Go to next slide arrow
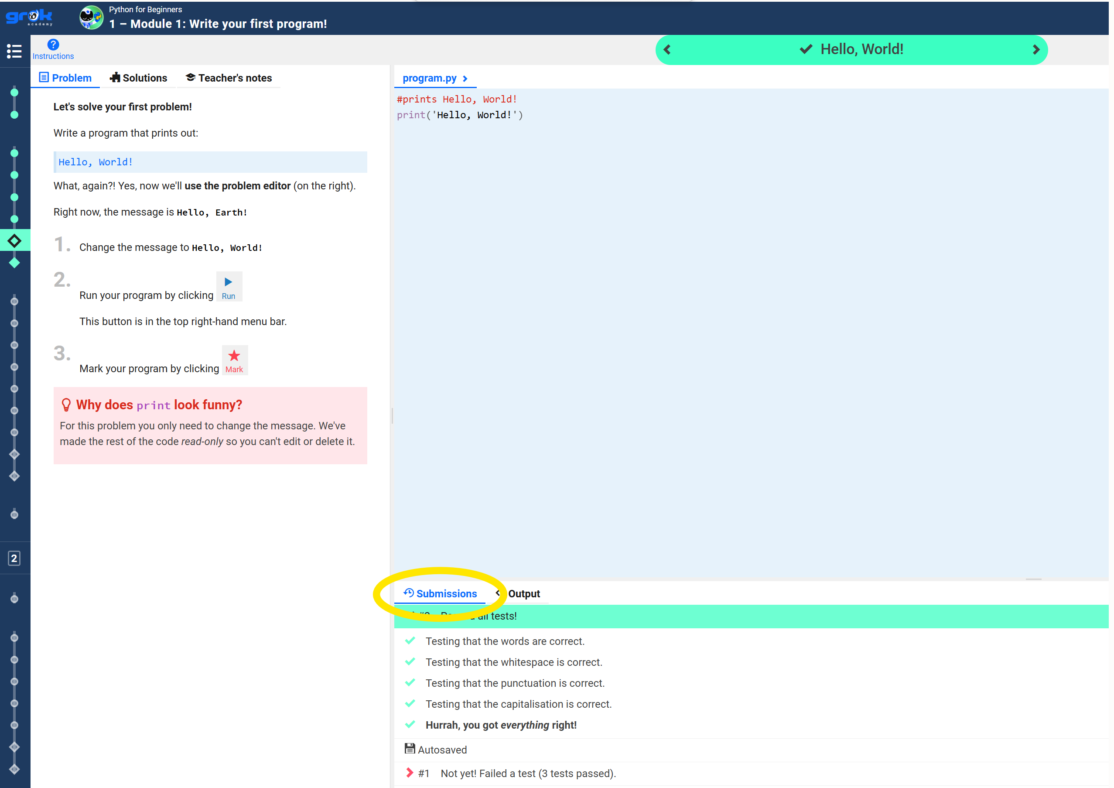Image resolution: width=1114 pixels, height=788 pixels. (x=1035, y=49)
